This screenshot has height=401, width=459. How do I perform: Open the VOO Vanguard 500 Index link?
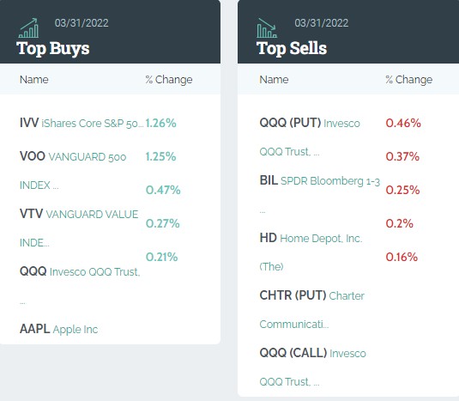[73, 171]
